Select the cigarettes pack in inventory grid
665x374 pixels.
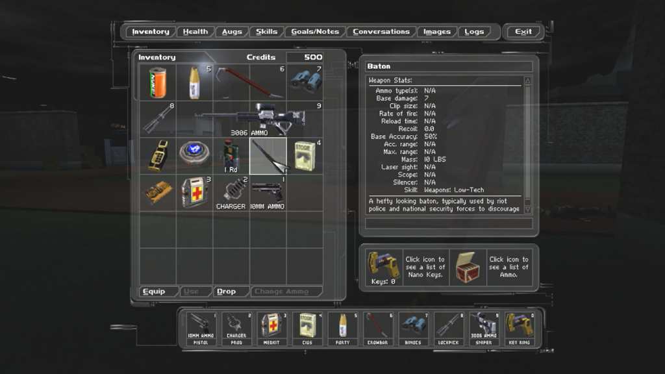(x=305, y=156)
